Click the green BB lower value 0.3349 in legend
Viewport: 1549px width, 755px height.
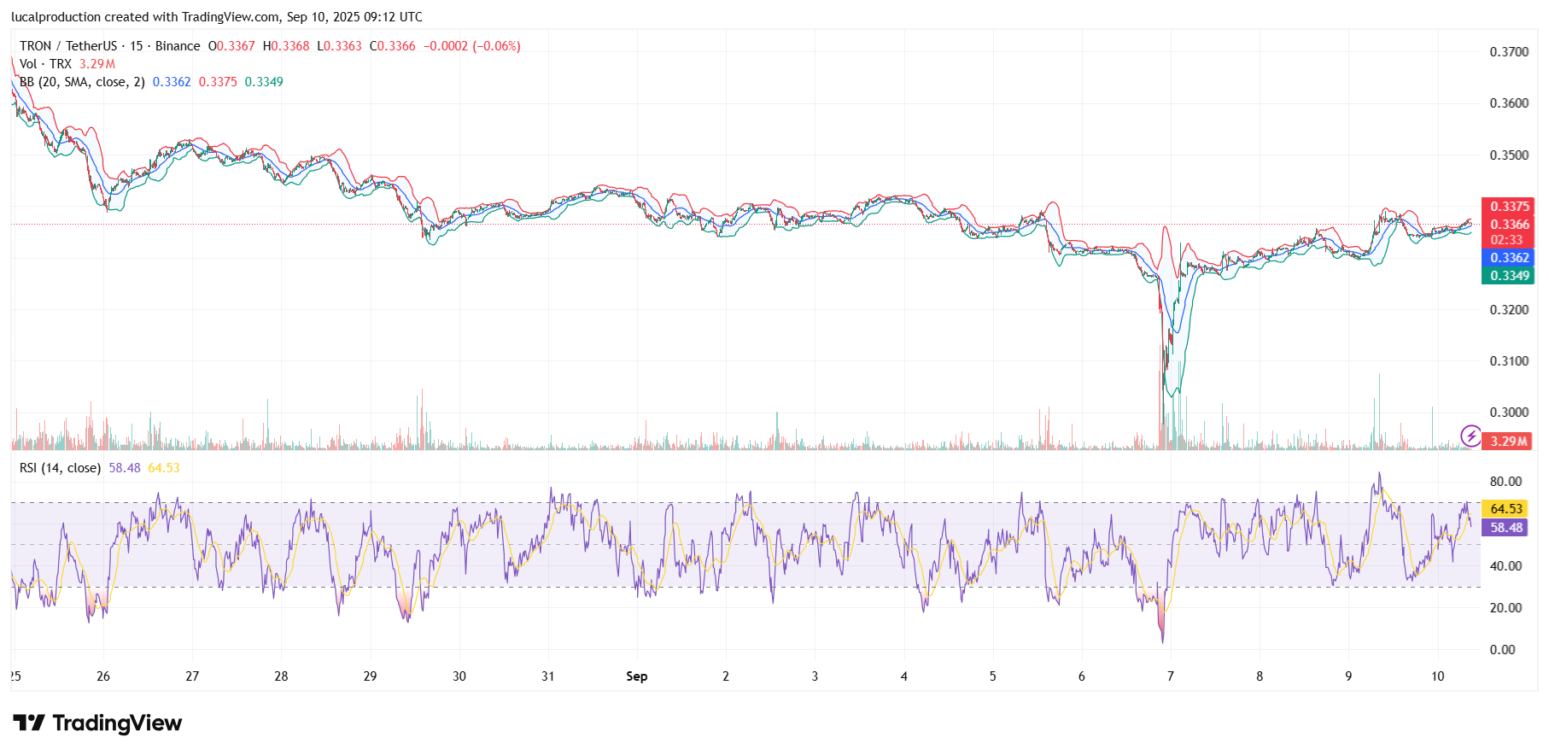pyautogui.click(x=264, y=82)
